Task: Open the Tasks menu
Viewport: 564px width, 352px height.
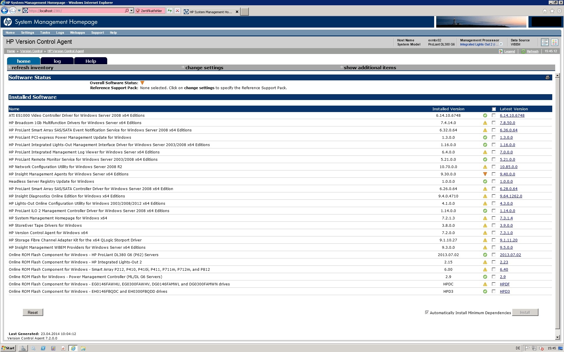Action: [x=45, y=33]
